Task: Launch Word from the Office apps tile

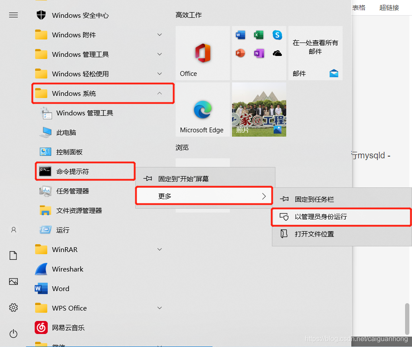Action: coord(240,35)
